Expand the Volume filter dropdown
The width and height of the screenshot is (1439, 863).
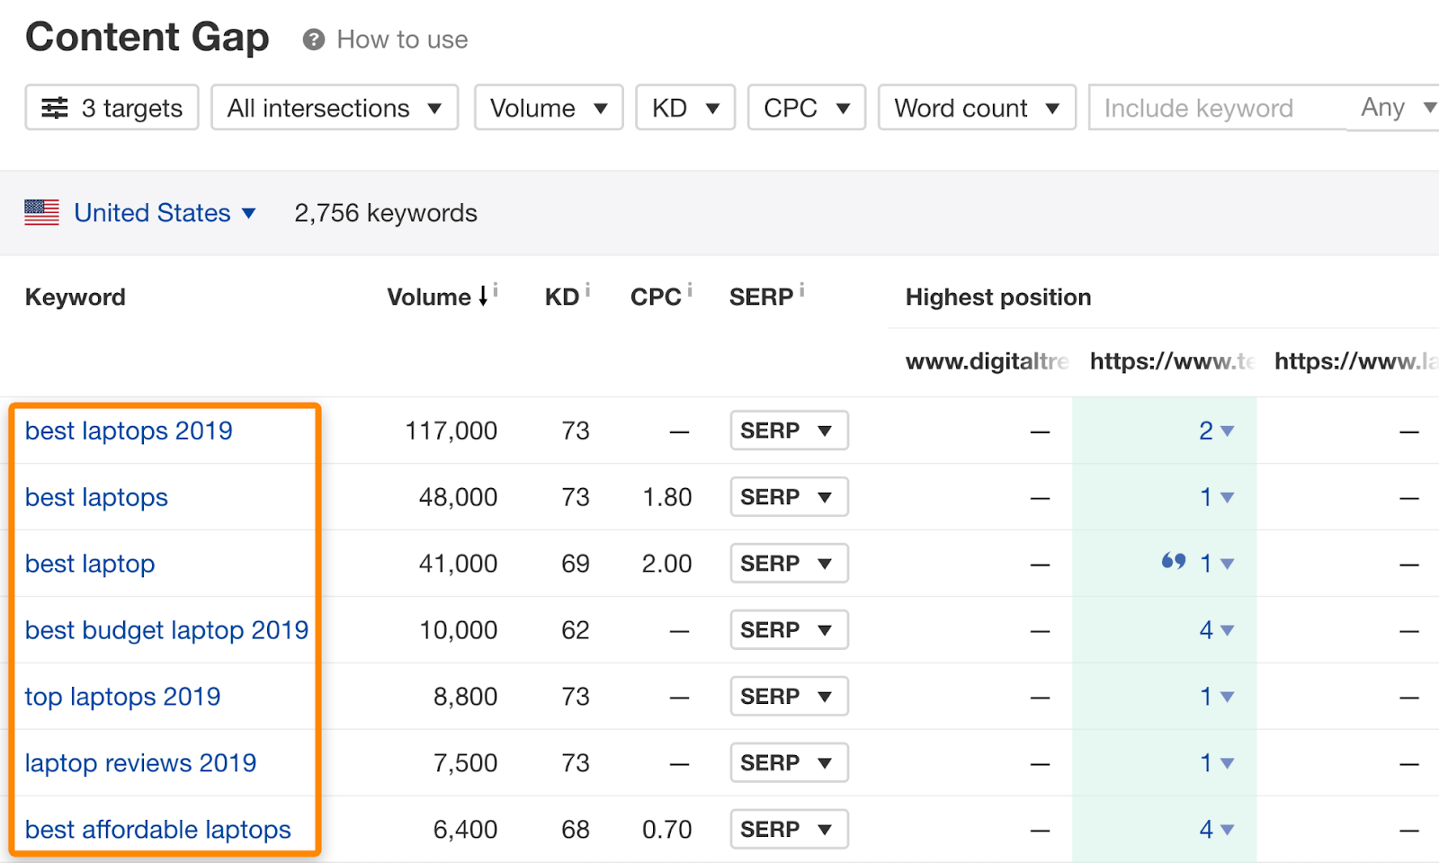point(548,108)
